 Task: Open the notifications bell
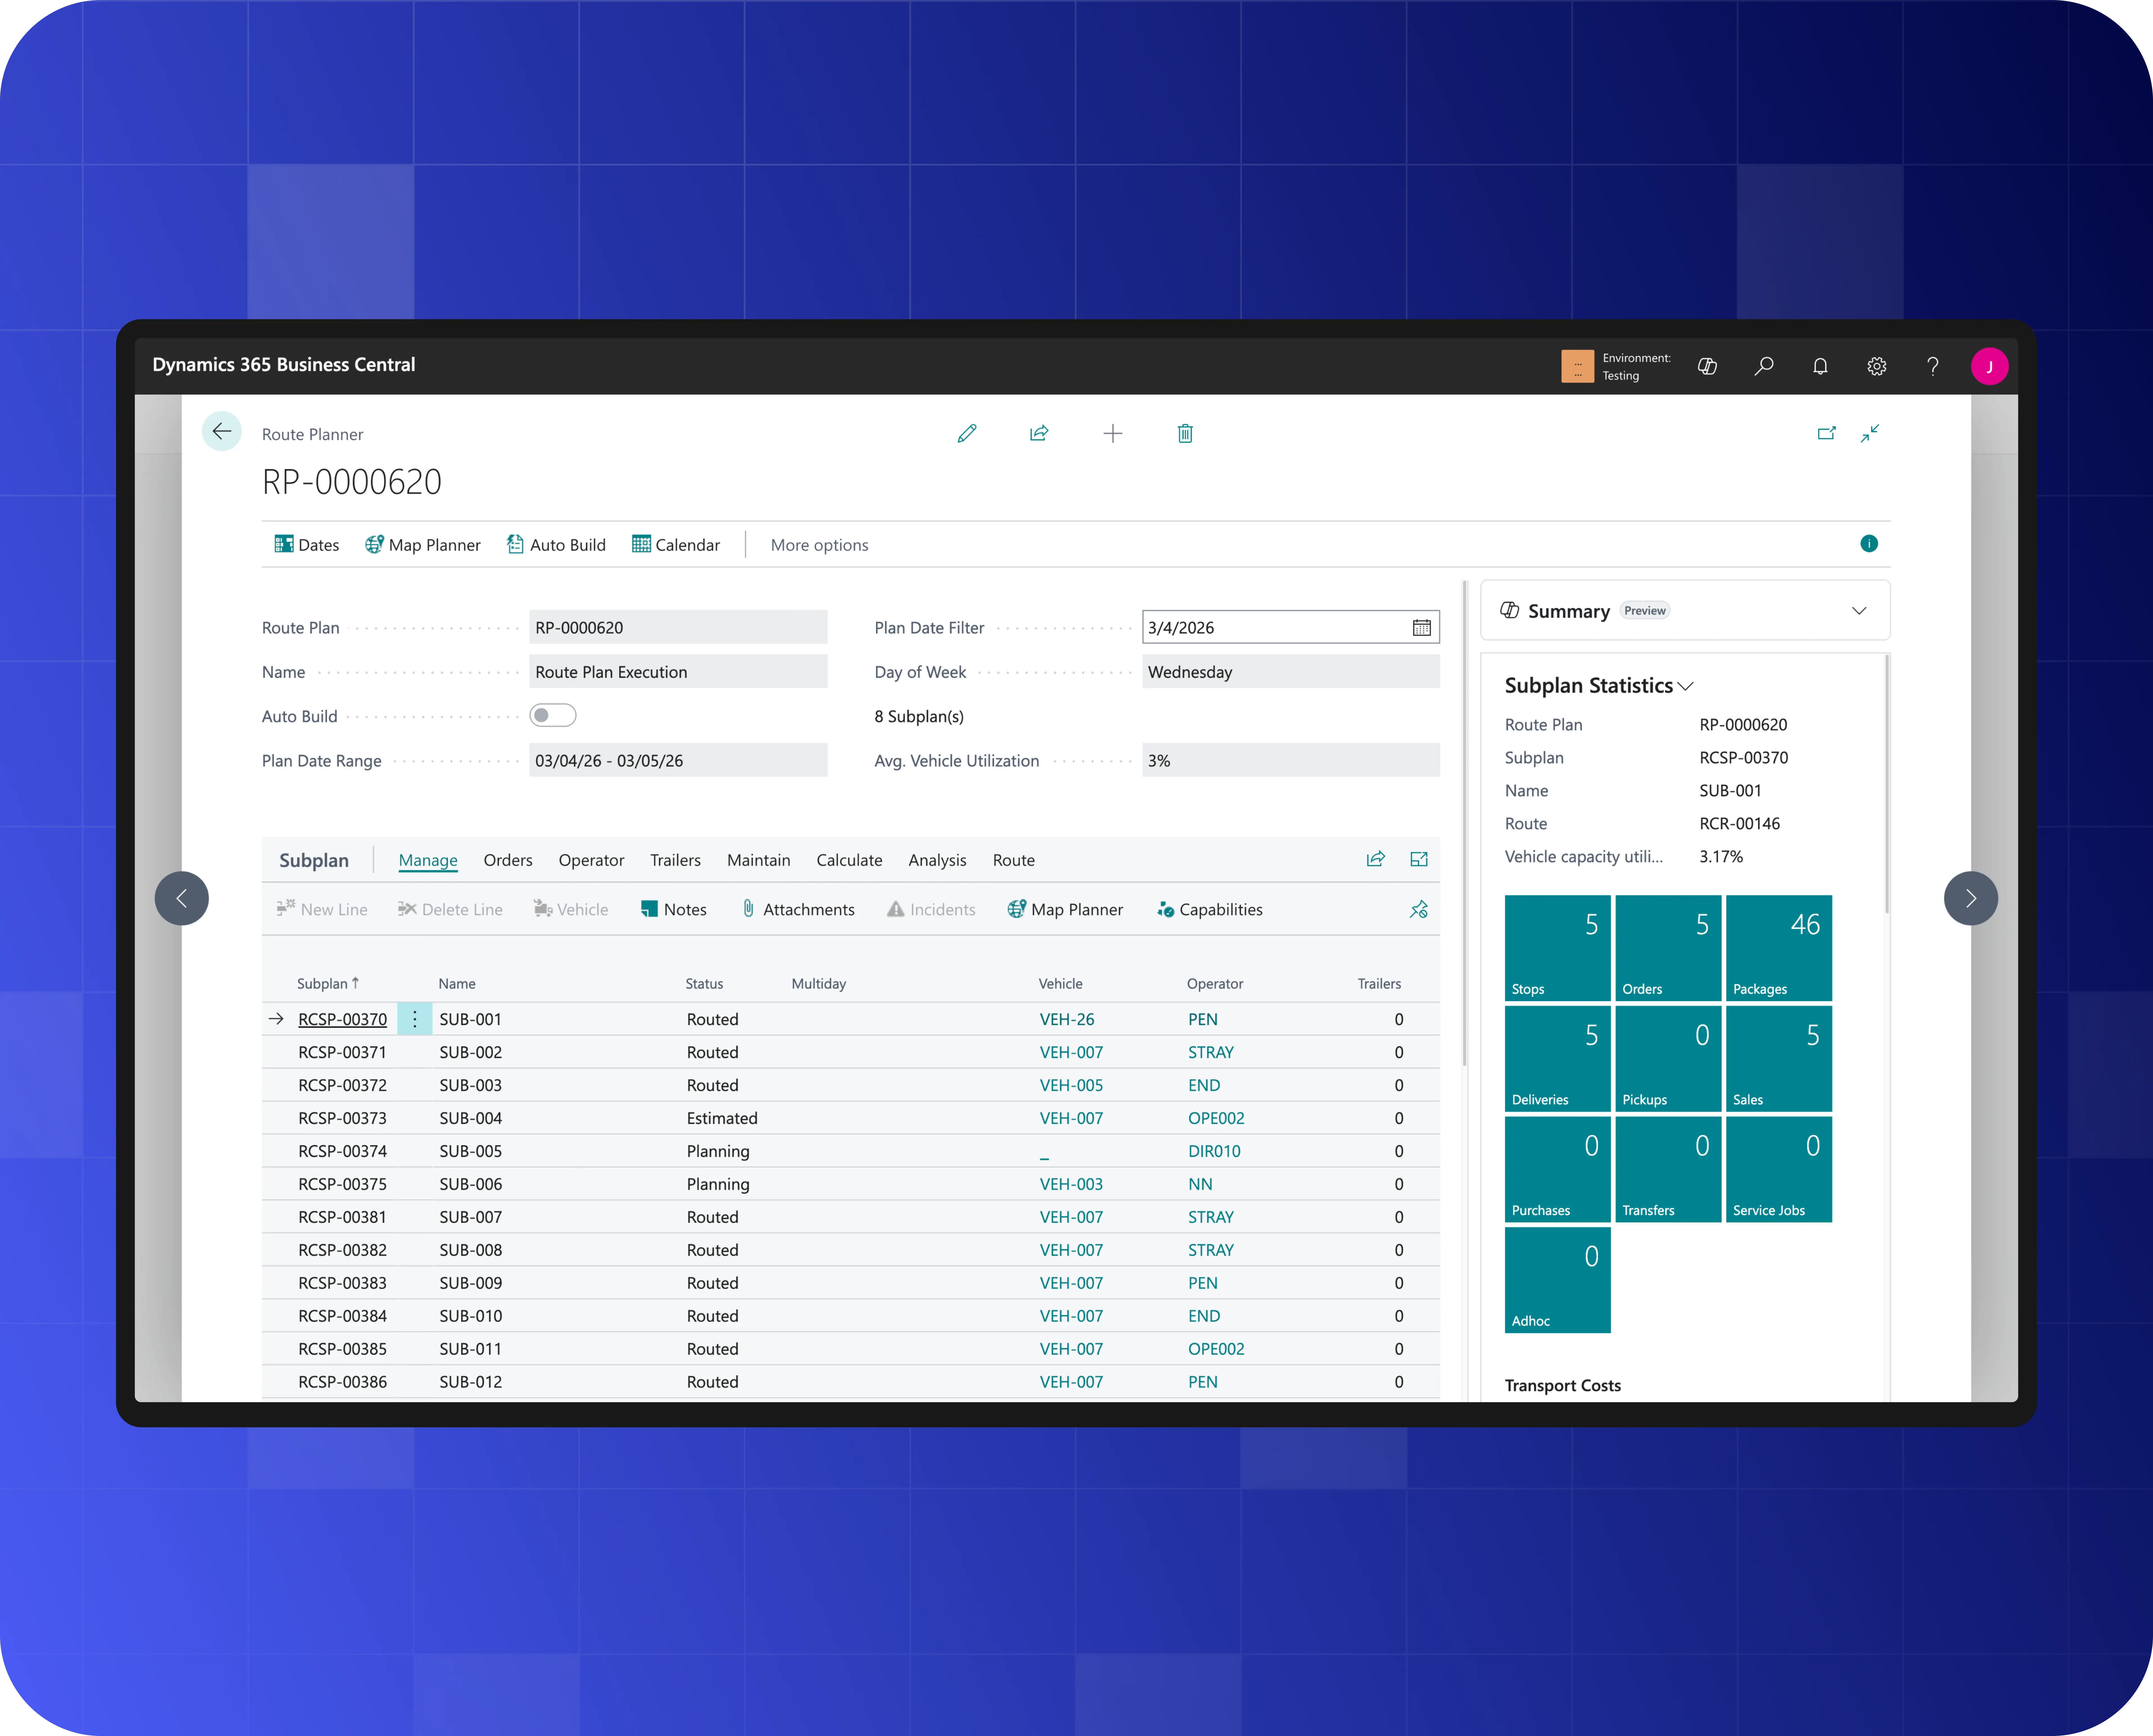1820,366
